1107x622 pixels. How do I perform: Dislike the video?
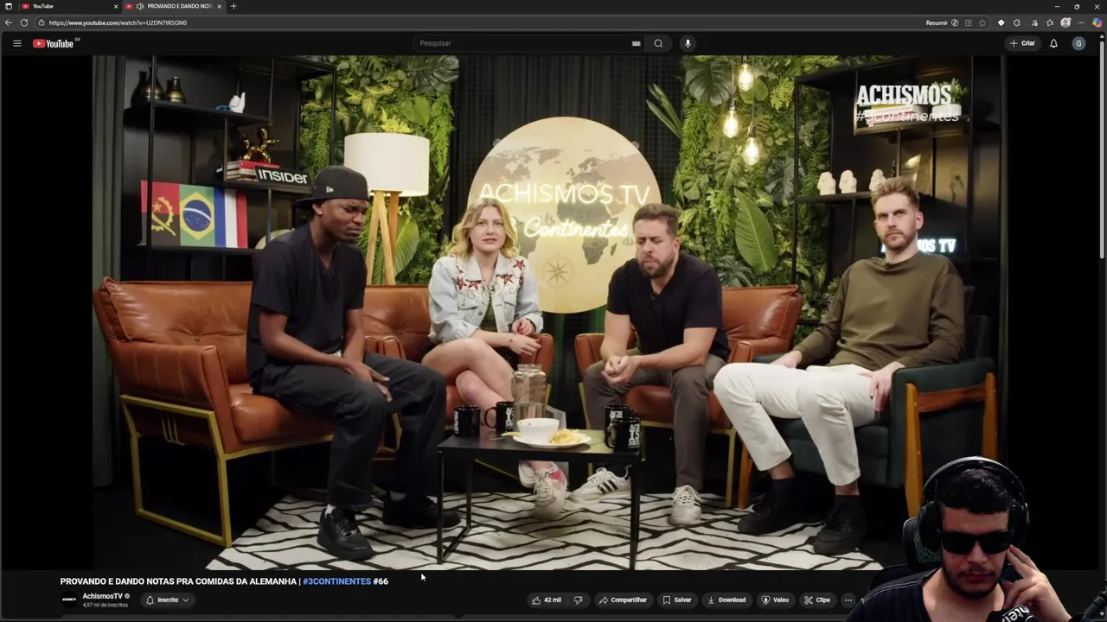[x=578, y=600]
